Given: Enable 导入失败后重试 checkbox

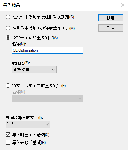Looking at the screenshot, I should click(8, 143).
